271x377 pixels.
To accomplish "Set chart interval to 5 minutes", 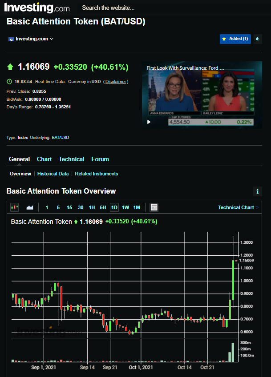I will 58,207.
